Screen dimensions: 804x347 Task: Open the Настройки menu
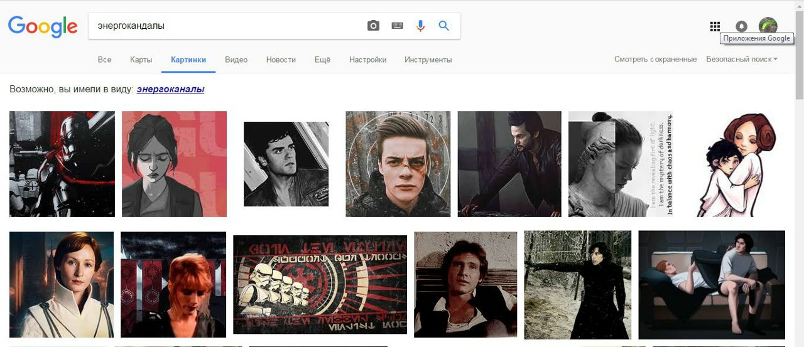point(367,60)
